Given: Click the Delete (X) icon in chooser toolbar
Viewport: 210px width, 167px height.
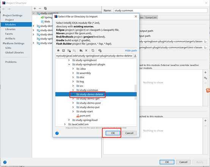Looking at the screenshot, I should (86, 51).
